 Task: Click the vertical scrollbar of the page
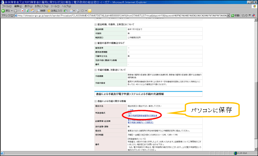tap(255, 77)
